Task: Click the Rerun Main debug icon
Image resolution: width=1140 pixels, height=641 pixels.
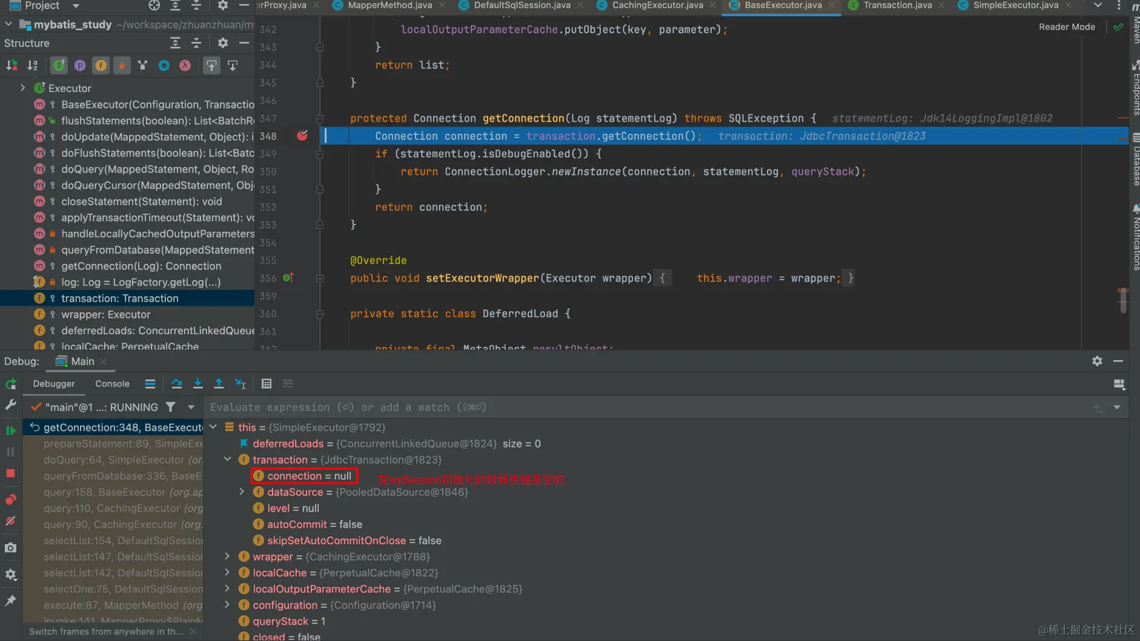Action: click(11, 384)
